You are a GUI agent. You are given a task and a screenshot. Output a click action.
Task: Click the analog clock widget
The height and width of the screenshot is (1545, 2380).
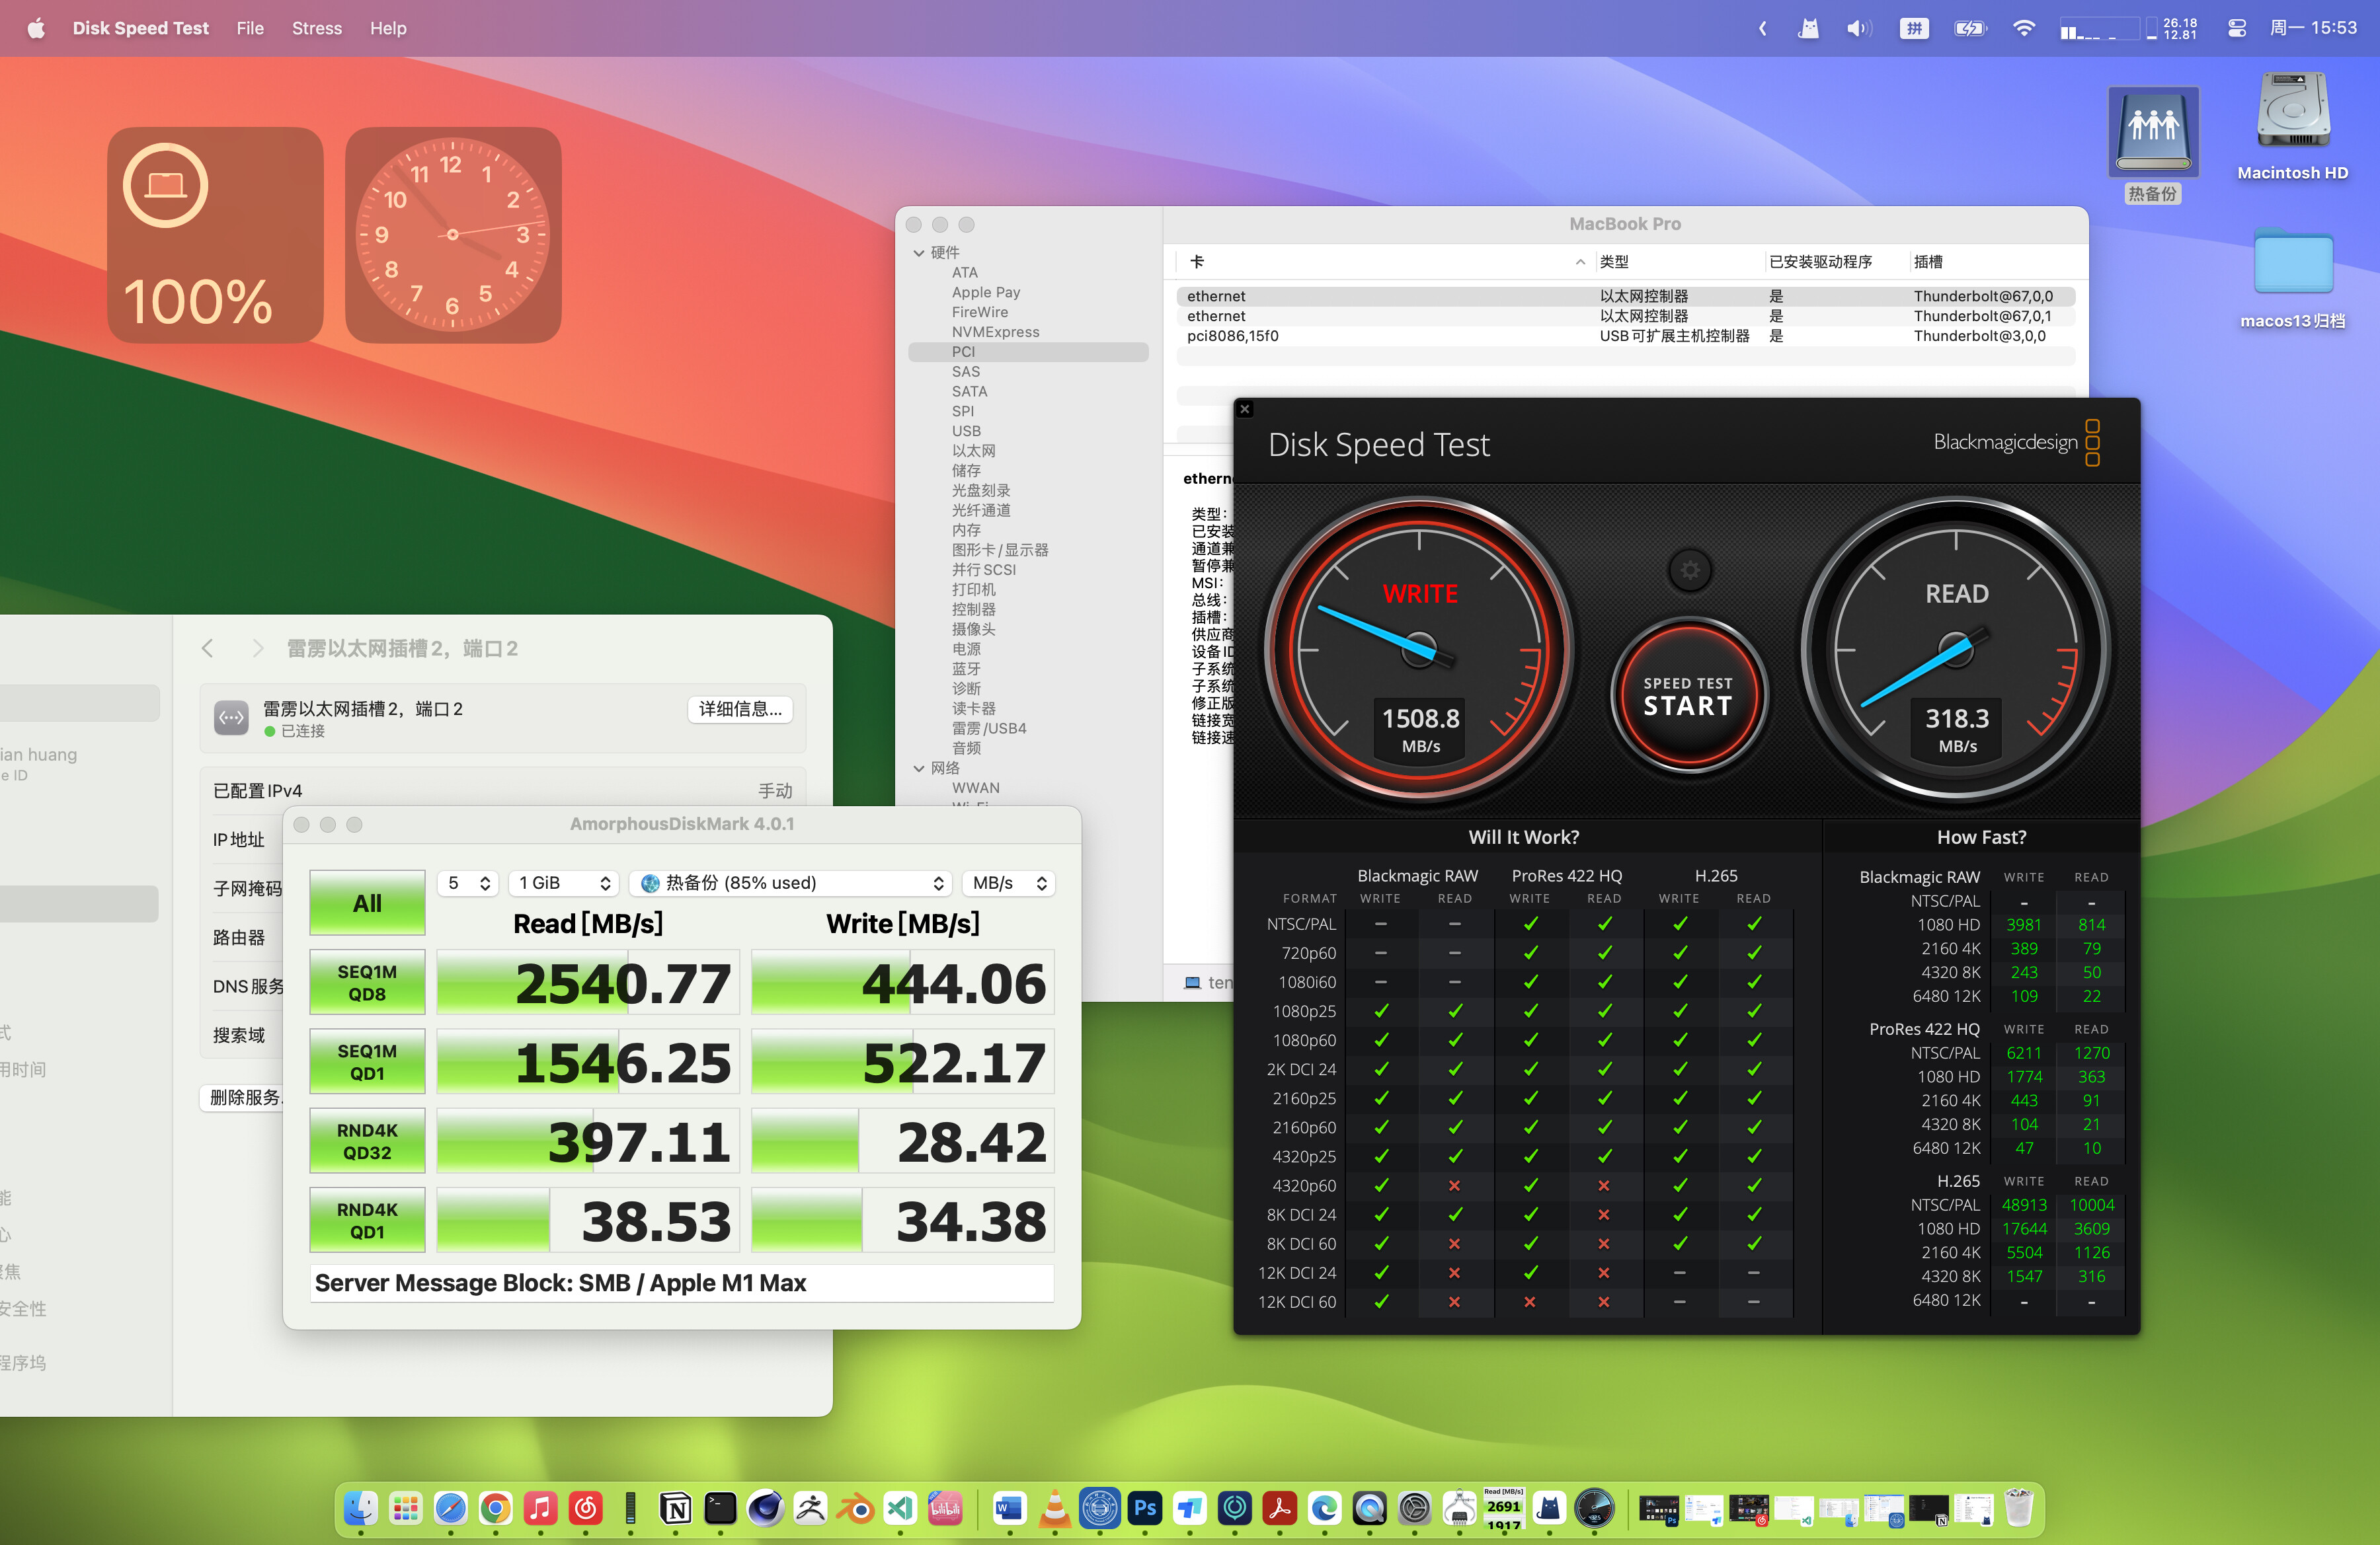tap(453, 235)
